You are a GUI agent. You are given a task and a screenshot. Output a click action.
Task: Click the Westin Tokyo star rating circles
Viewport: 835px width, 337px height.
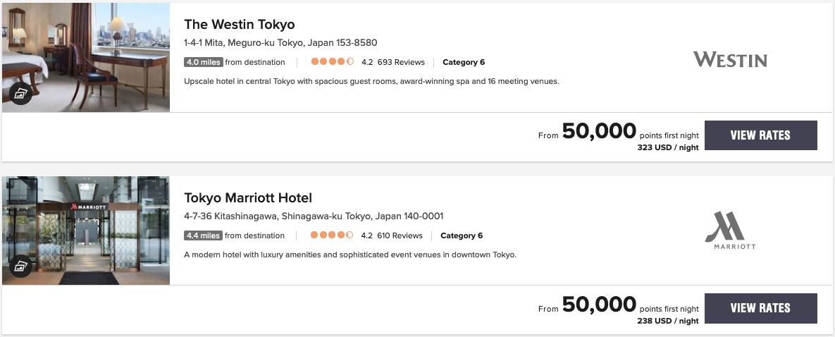point(333,62)
